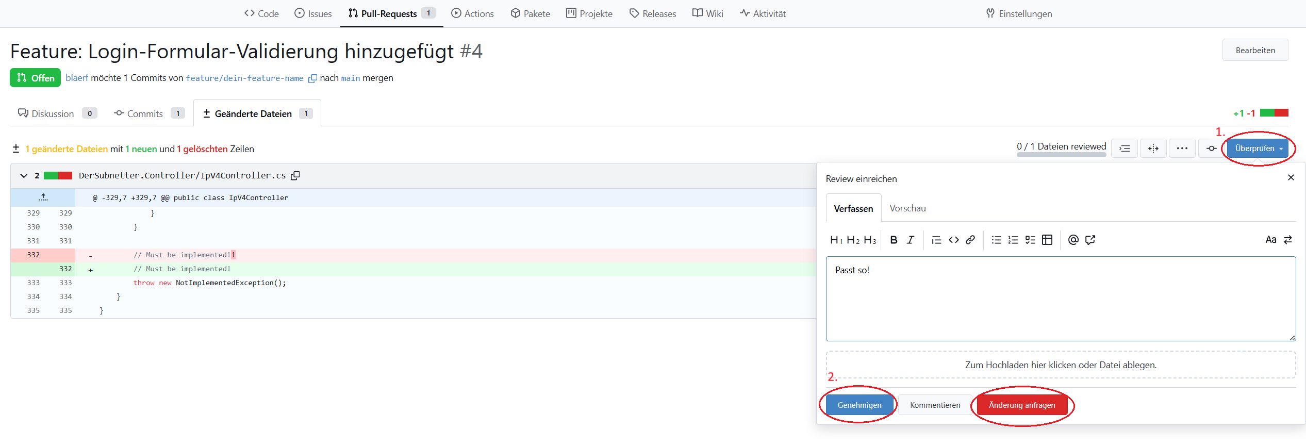Click the files reviewed progress bar
This screenshot has height=446, width=1306.
point(1061,154)
